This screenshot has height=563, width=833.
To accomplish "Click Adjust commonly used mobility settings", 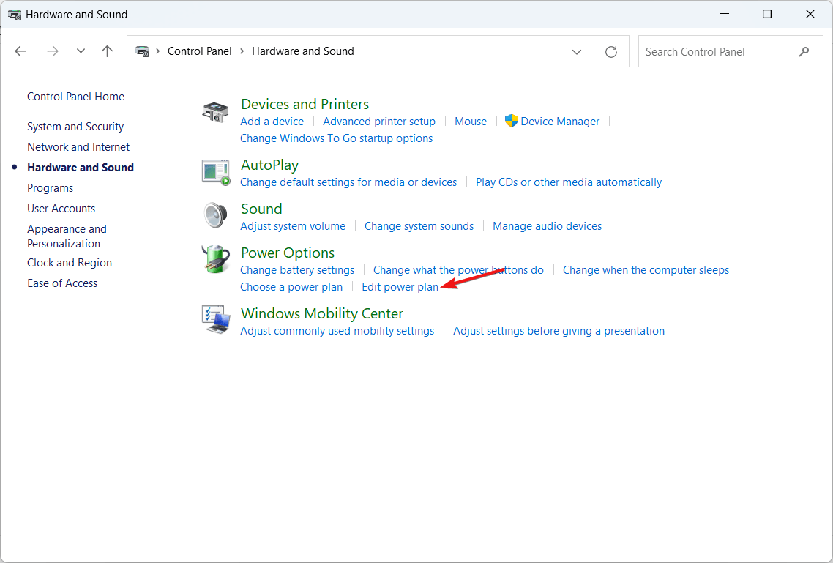I will pyautogui.click(x=337, y=330).
